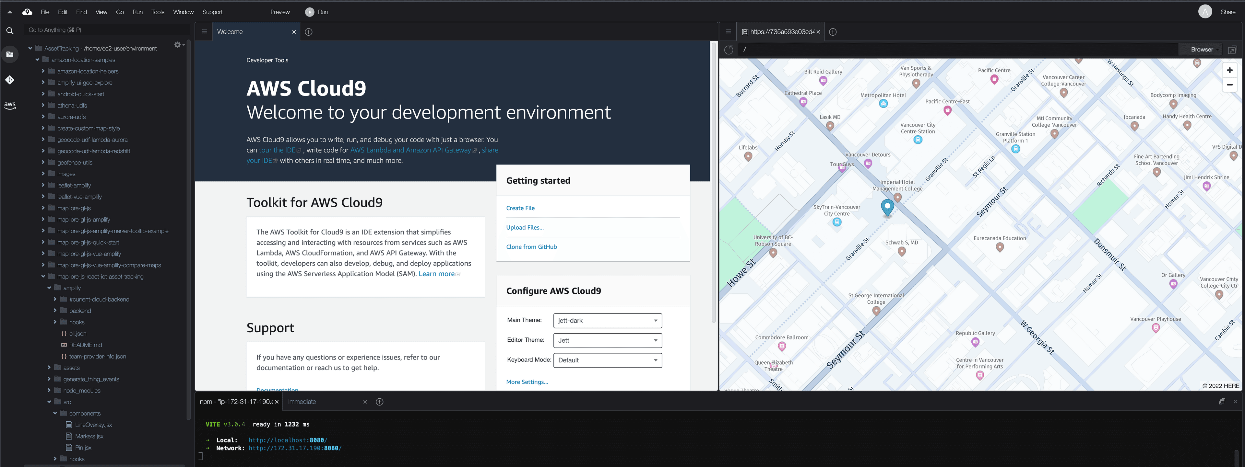
Task: Click the Run play button icon
Action: pos(309,12)
